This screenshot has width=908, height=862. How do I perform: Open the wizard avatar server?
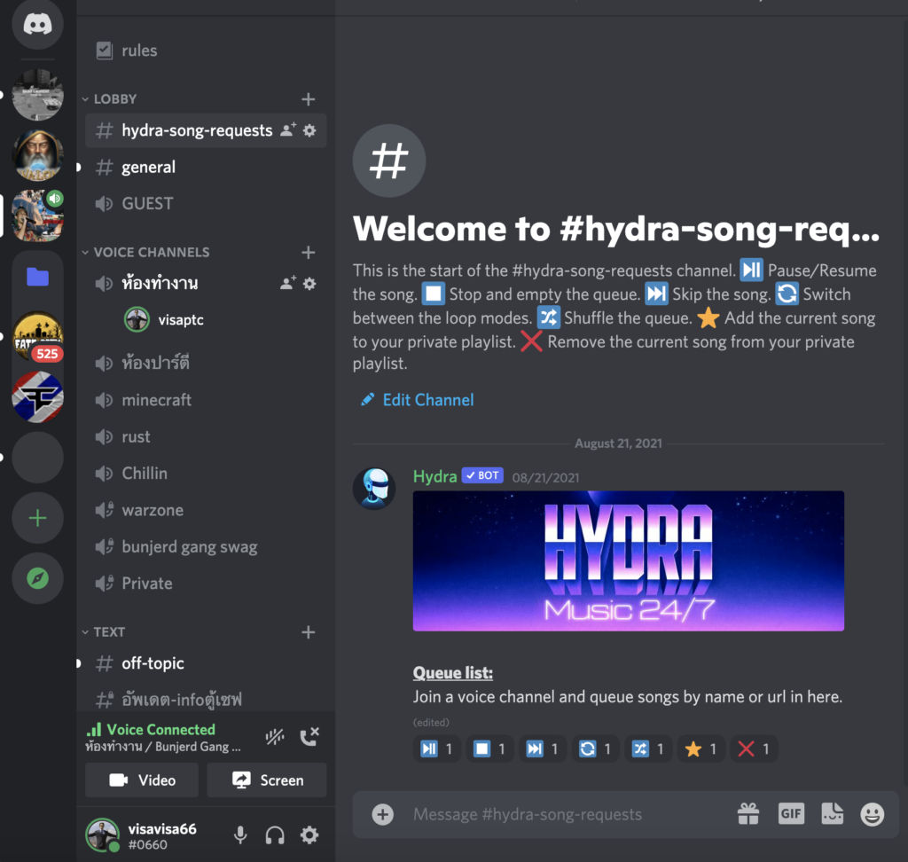(x=37, y=155)
